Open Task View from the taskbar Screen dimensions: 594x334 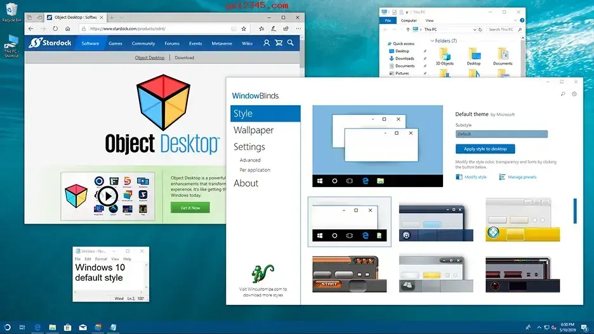(x=22, y=327)
